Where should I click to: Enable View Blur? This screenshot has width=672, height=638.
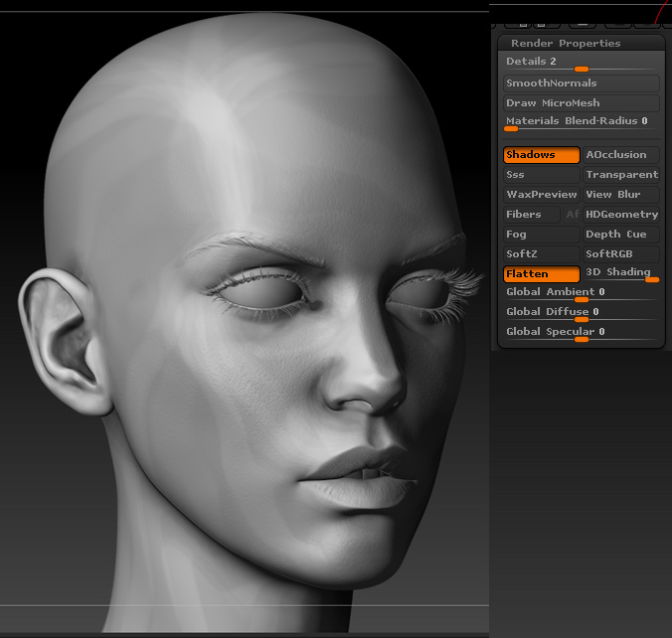point(620,195)
